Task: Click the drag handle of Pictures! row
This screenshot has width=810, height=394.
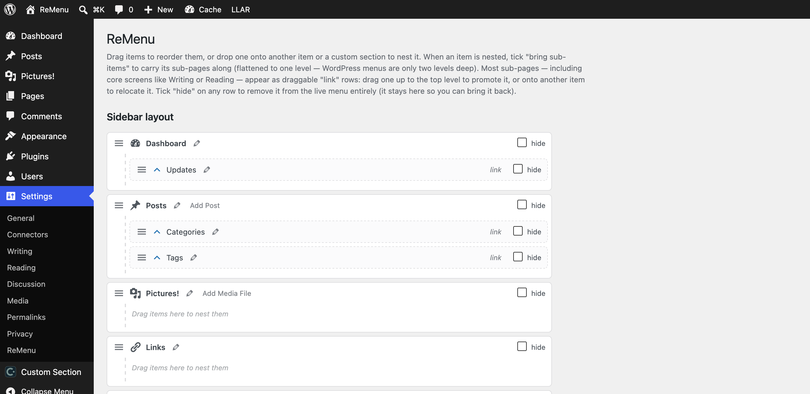Action: pos(119,294)
